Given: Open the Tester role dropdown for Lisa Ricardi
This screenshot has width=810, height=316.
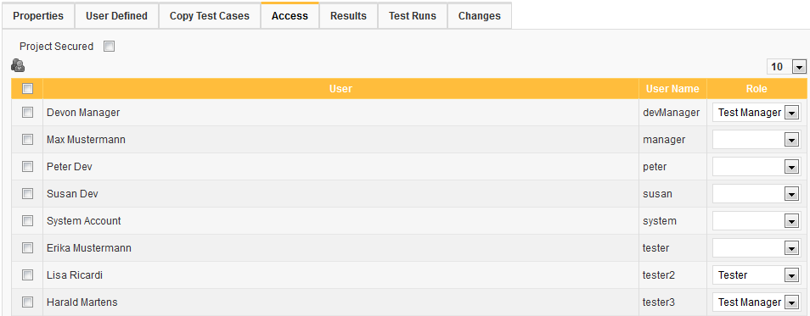Looking at the screenshot, I should point(757,275).
